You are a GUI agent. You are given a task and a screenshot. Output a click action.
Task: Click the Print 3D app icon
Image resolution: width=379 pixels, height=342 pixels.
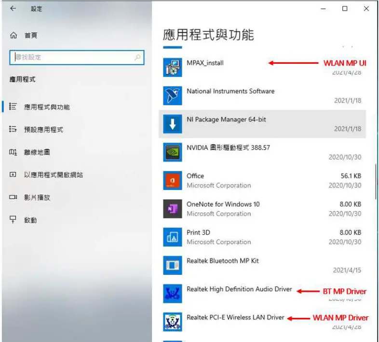(x=172, y=237)
